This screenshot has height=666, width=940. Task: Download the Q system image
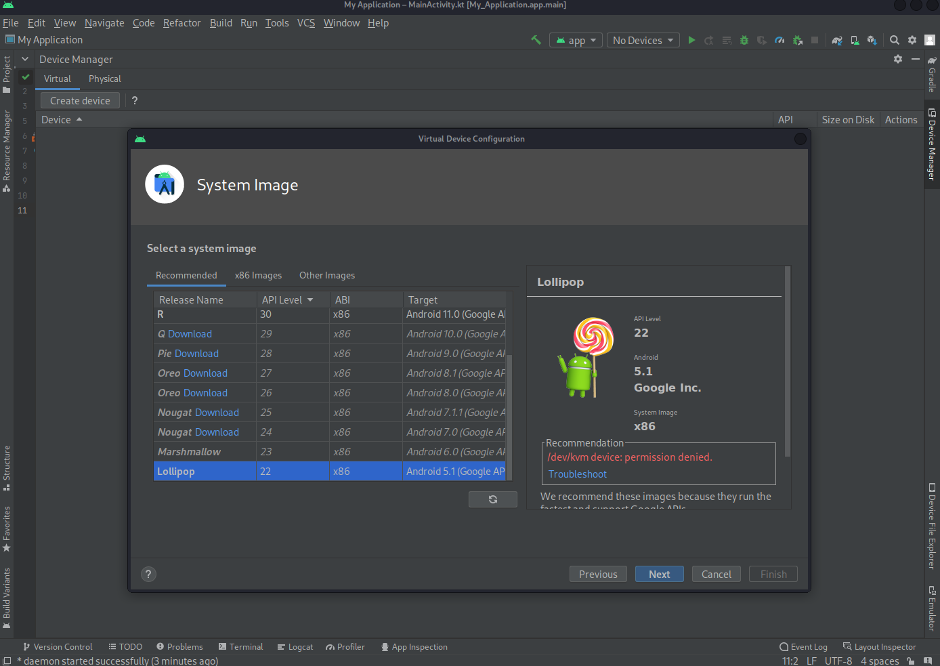click(190, 334)
